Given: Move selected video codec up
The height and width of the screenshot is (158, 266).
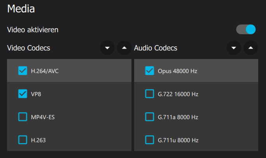Looking at the screenshot, I should click(124, 48).
